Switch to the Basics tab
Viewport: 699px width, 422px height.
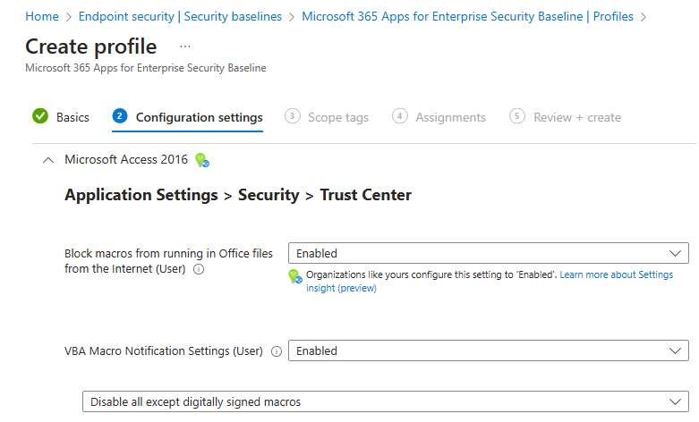click(x=72, y=117)
